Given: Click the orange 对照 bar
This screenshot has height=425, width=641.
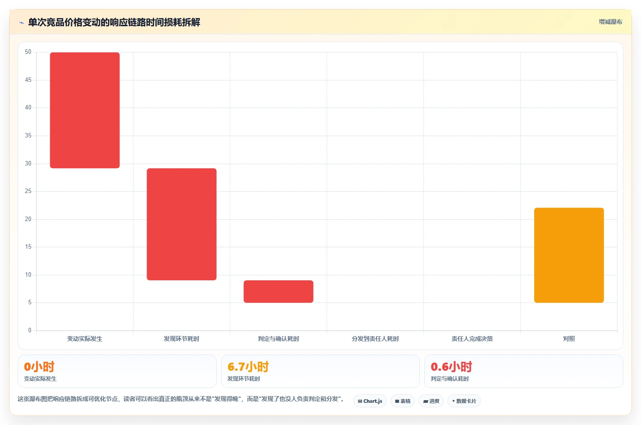Looking at the screenshot, I should (x=569, y=255).
